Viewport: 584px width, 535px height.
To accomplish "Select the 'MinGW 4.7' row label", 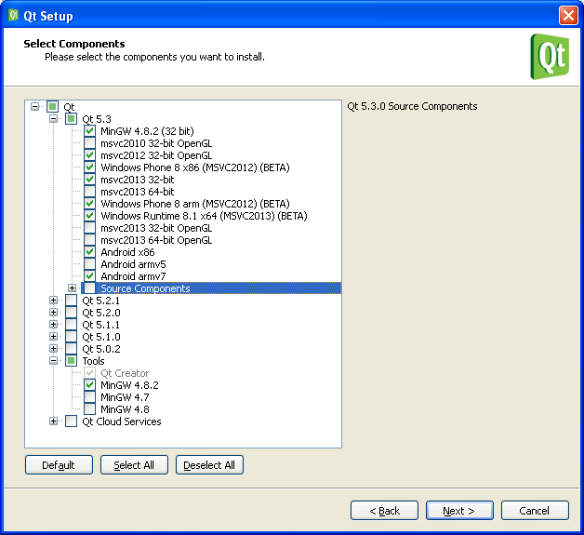I will coord(125,397).
